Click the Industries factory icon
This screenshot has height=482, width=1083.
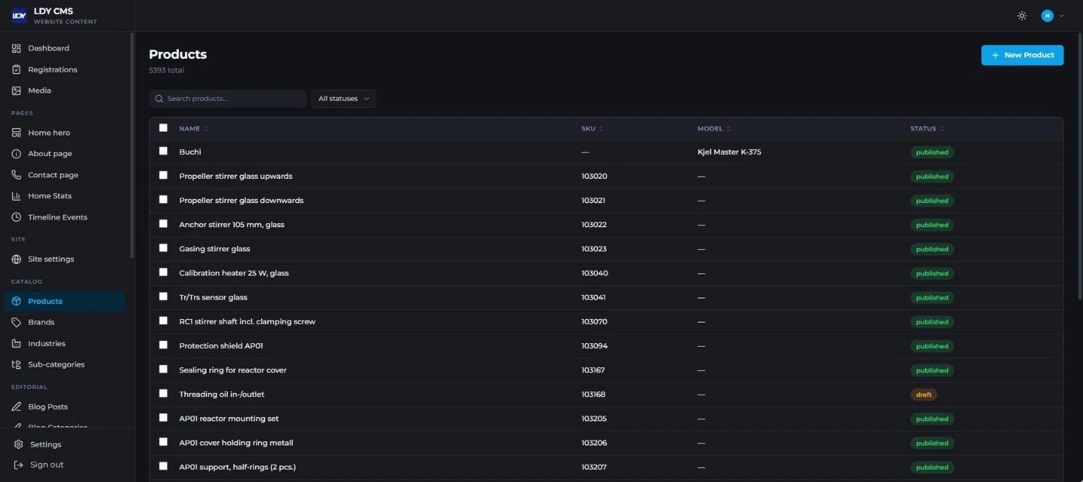[17, 343]
